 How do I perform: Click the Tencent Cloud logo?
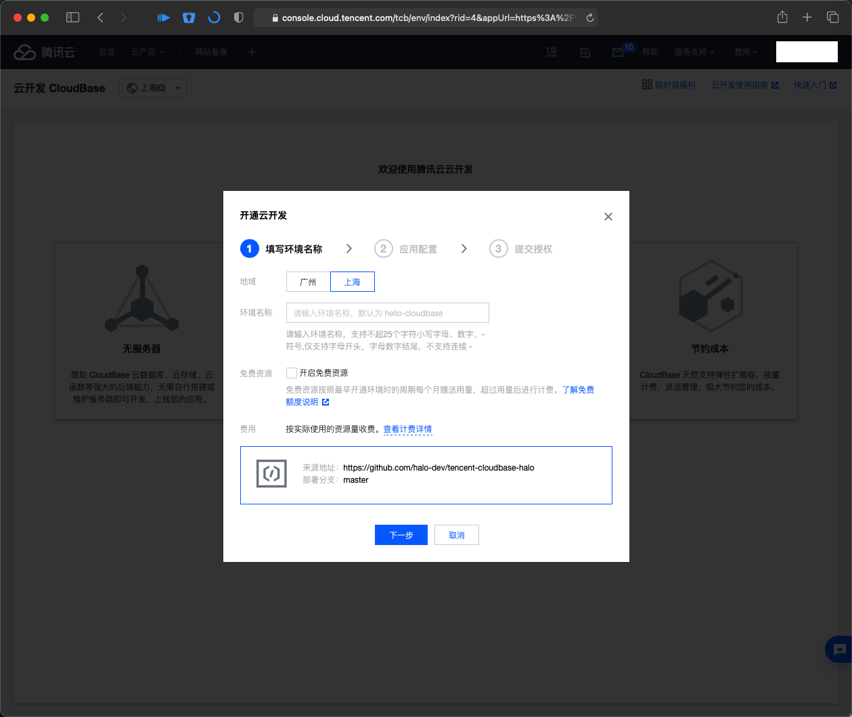pyautogui.click(x=44, y=52)
